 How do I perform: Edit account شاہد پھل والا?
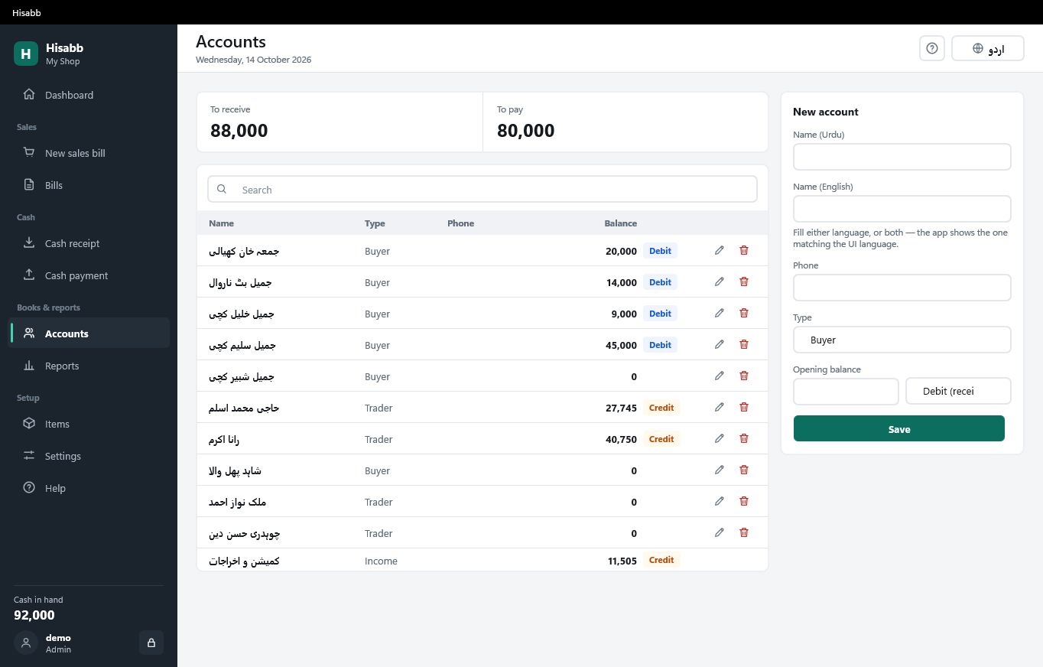[x=720, y=470]
